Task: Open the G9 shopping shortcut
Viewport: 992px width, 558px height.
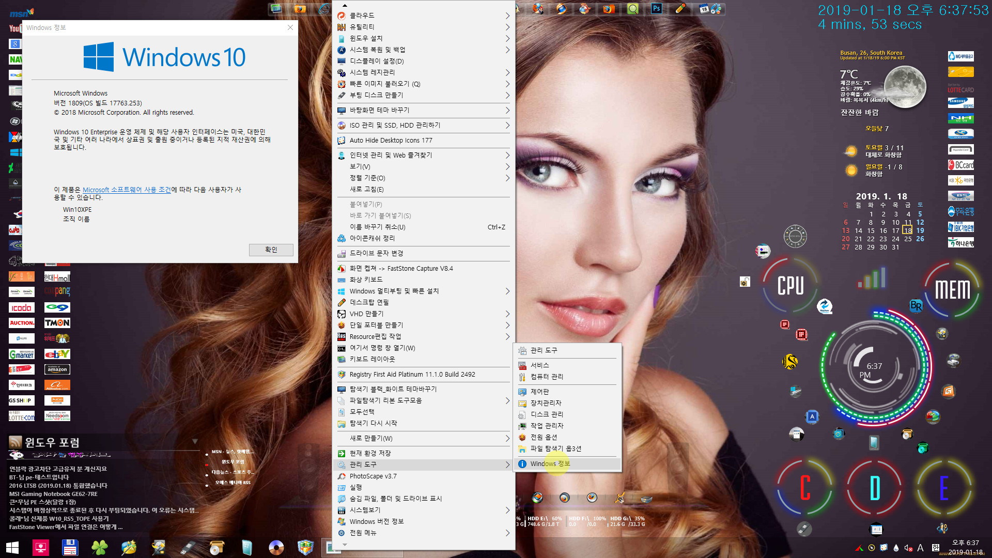Action: click(57, 307)
